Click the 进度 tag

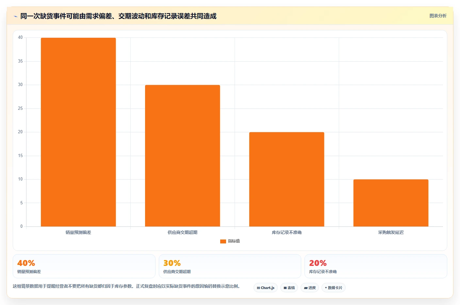310,288
